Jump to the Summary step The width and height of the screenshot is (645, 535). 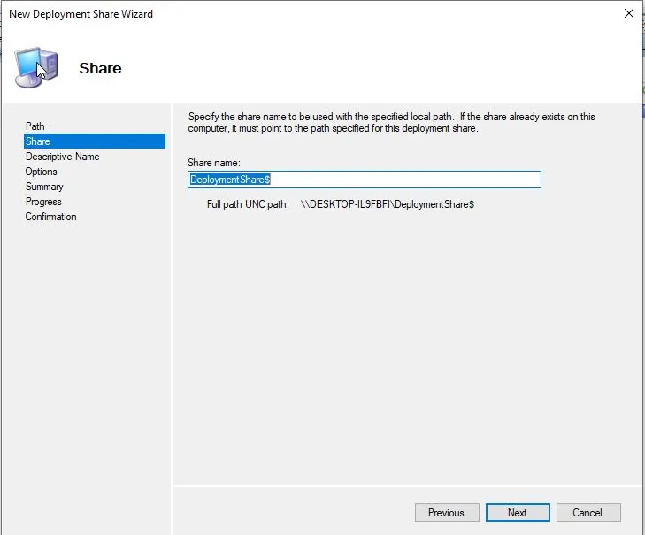pyautogui.click(x=44, y=187)
